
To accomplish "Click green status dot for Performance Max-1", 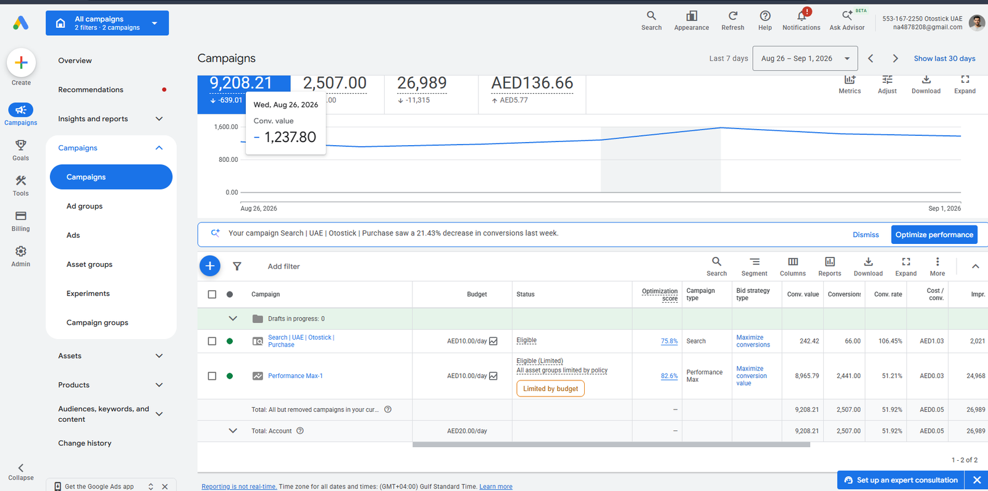I will coord(230,376).
